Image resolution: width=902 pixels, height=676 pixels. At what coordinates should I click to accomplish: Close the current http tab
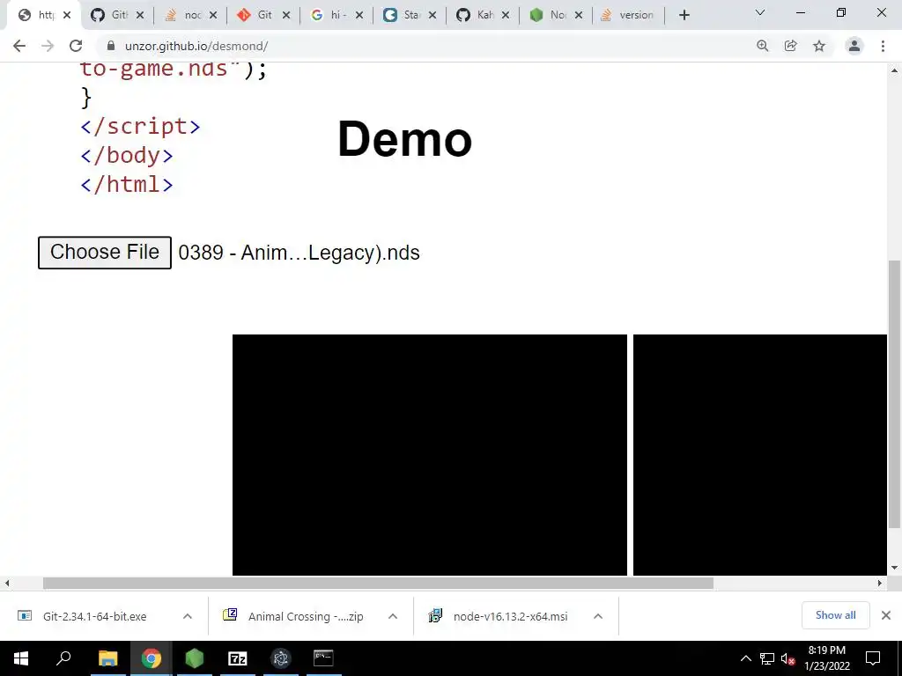tap(67, 16)
